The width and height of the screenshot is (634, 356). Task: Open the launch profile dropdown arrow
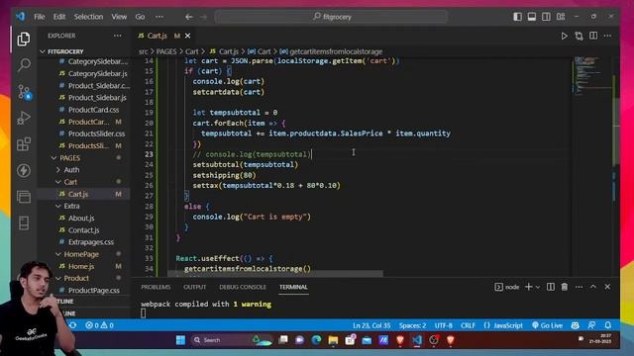pos(538,287)
